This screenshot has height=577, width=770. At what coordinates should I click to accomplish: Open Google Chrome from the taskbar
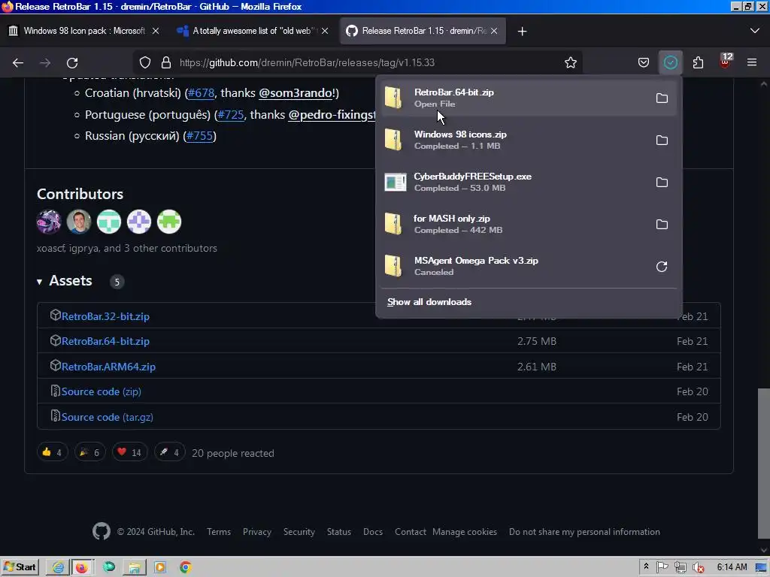click(x=186, y=568)
